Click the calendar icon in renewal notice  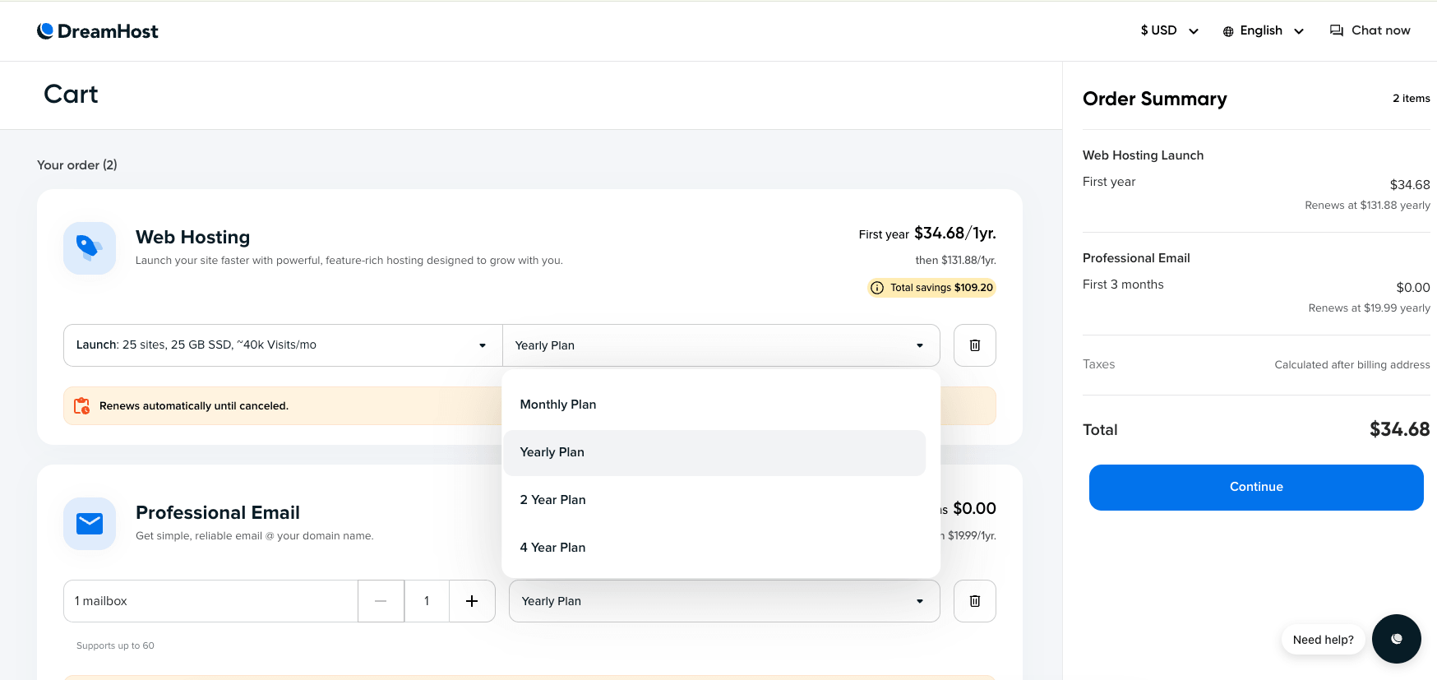82,406
